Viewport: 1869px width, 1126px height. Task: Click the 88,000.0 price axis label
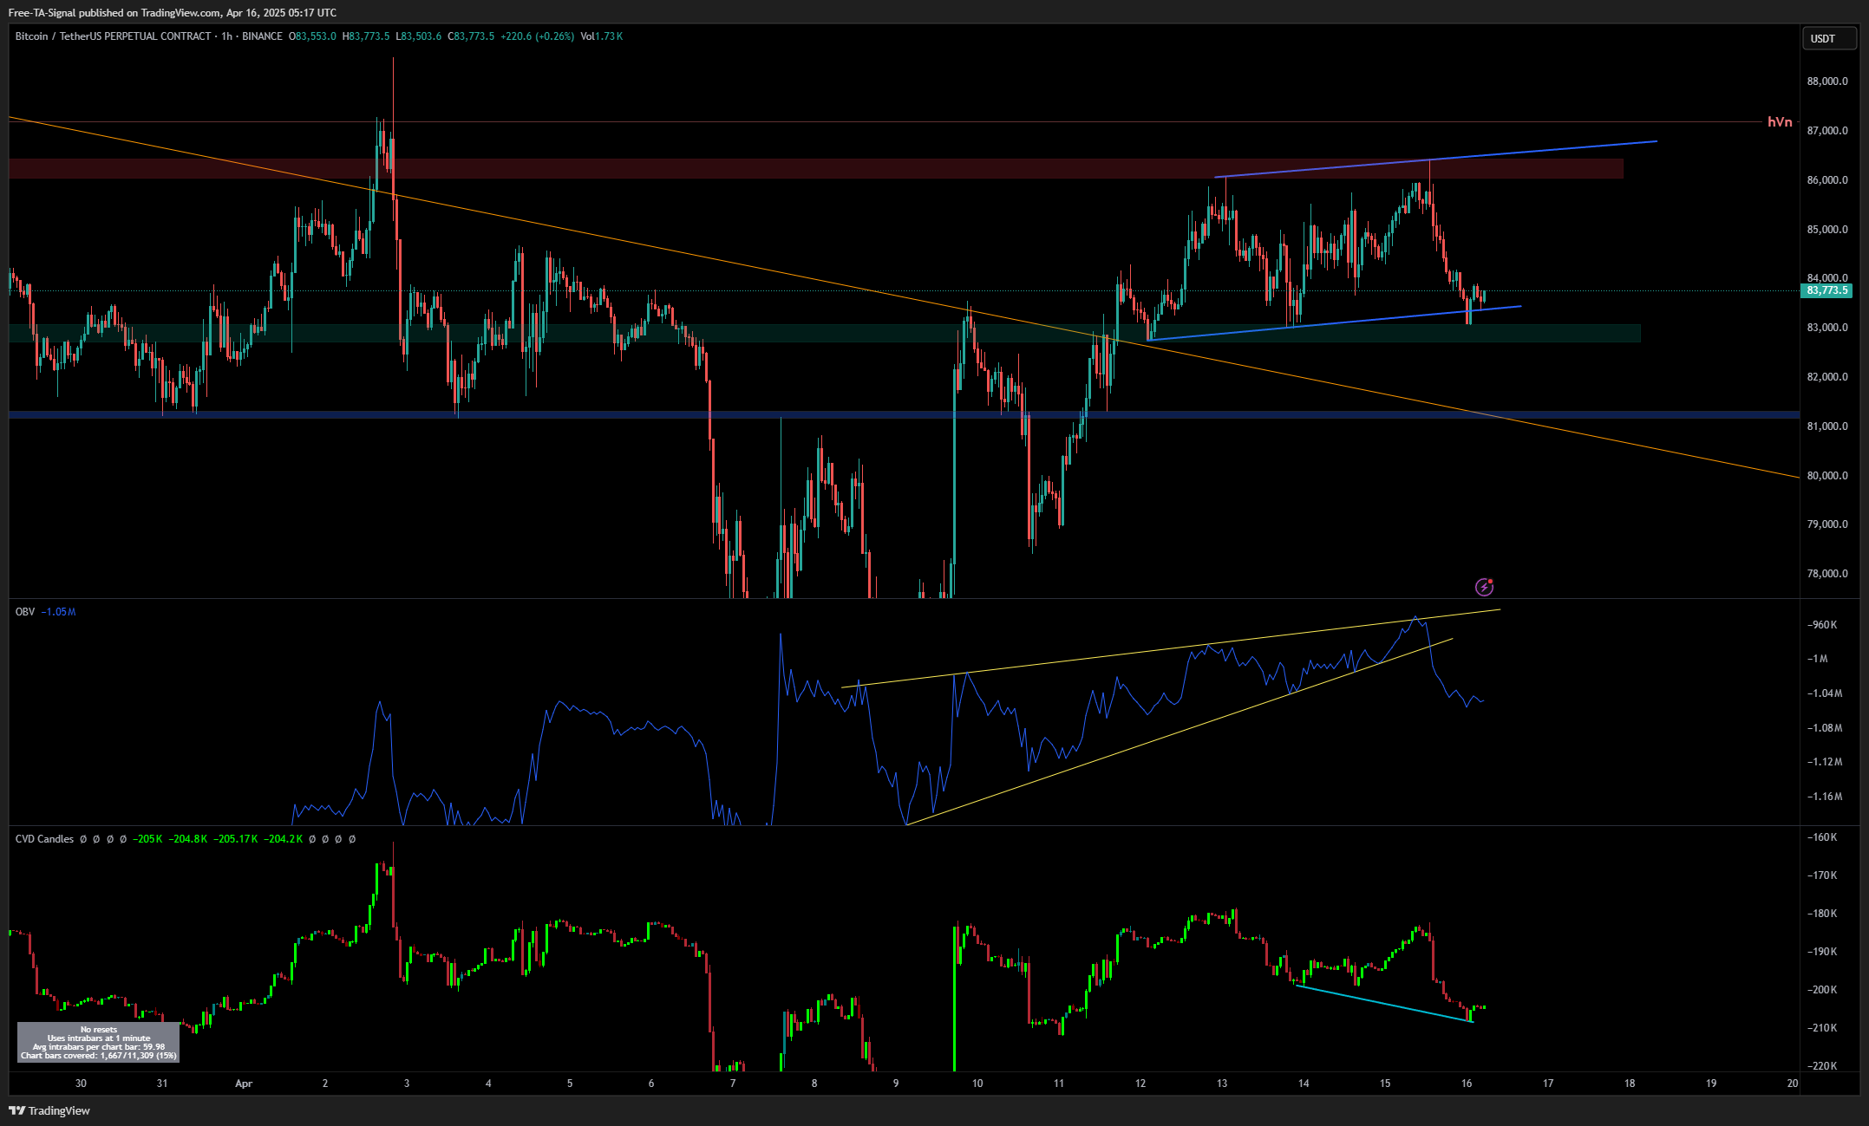click(1827, 81)
